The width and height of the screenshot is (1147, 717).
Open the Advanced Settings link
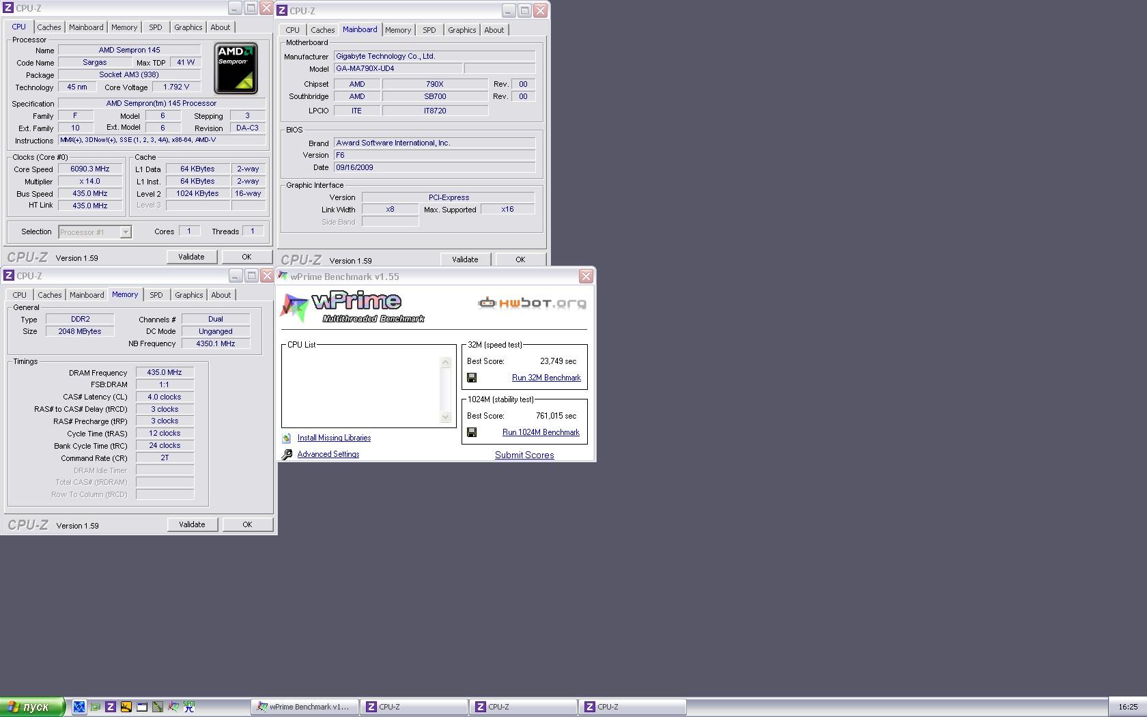pyautogui.click(x=328, y=454)
